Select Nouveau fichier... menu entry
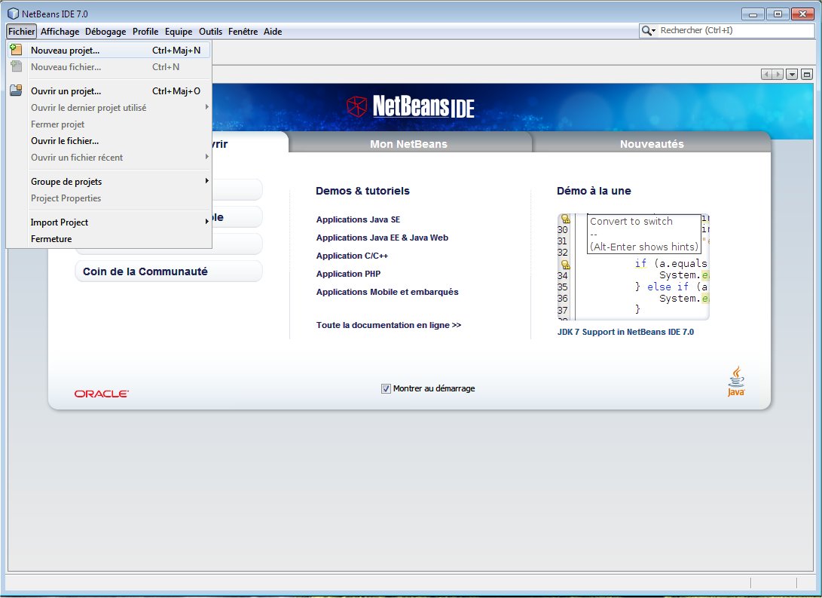 [109, 66]
